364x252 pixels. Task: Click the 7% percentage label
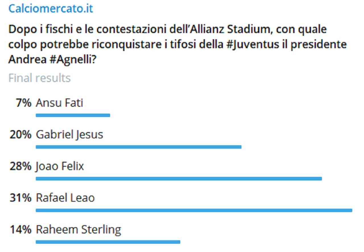coord(23,103)
